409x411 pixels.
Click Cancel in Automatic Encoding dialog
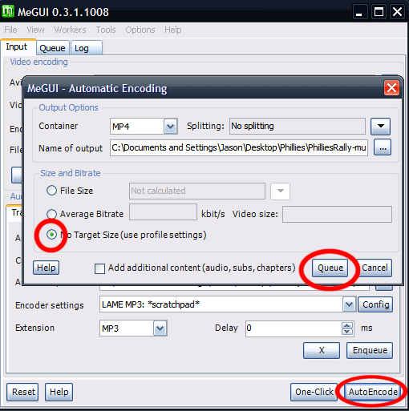[x=375, y=268]
